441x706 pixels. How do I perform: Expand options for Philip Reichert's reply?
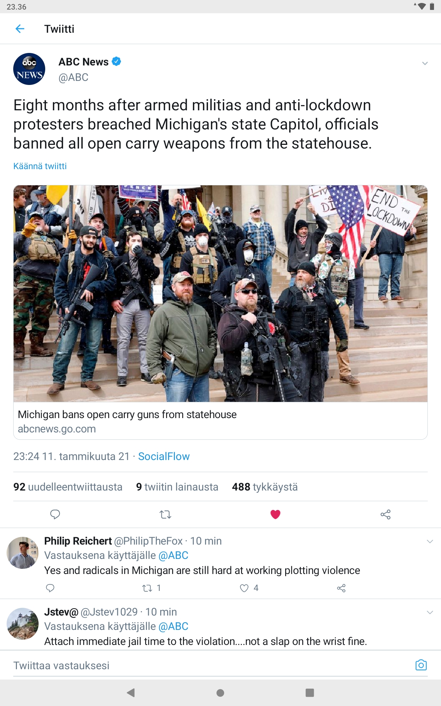(x=430, y=541)
